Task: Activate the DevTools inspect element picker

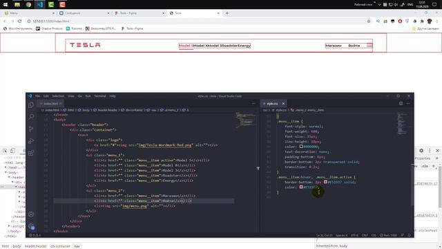Action: point(5,151)
